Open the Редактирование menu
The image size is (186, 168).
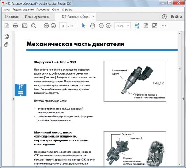pyautogui.click(x=23, y=10)
